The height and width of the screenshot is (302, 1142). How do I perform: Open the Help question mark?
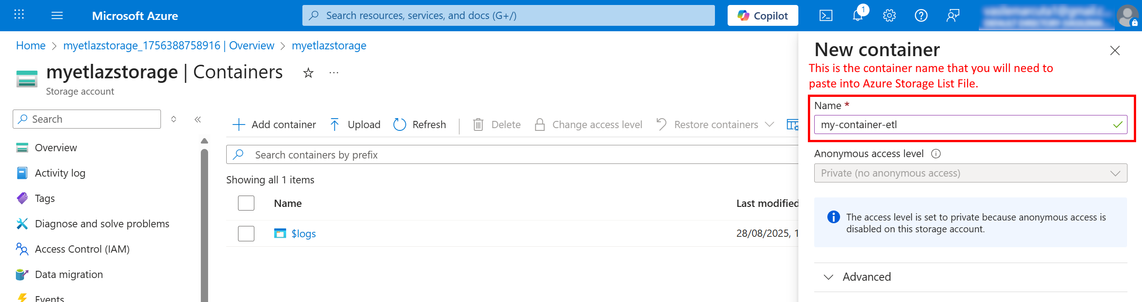click(921, 16)
